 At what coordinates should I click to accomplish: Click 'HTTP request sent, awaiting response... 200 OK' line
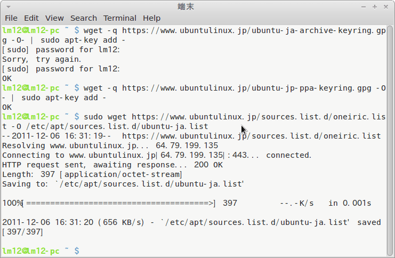112,165
